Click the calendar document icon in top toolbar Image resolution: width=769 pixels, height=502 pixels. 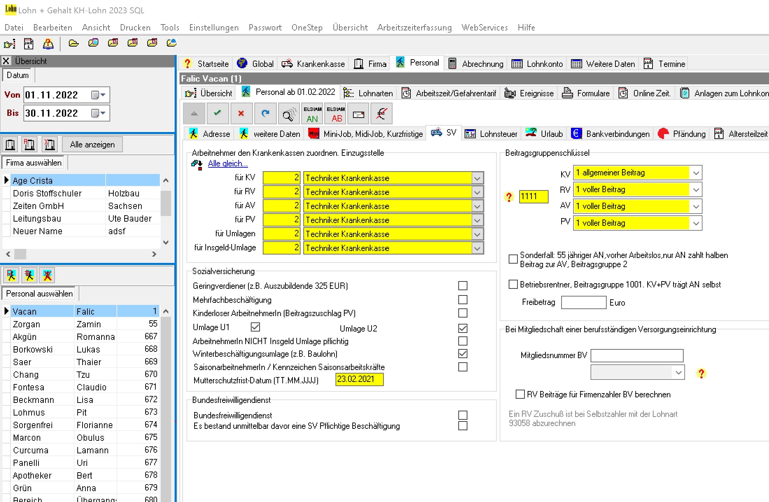[29, 44]
